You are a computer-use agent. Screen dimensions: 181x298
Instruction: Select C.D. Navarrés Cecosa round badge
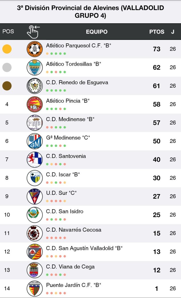(x=35, y=233)
